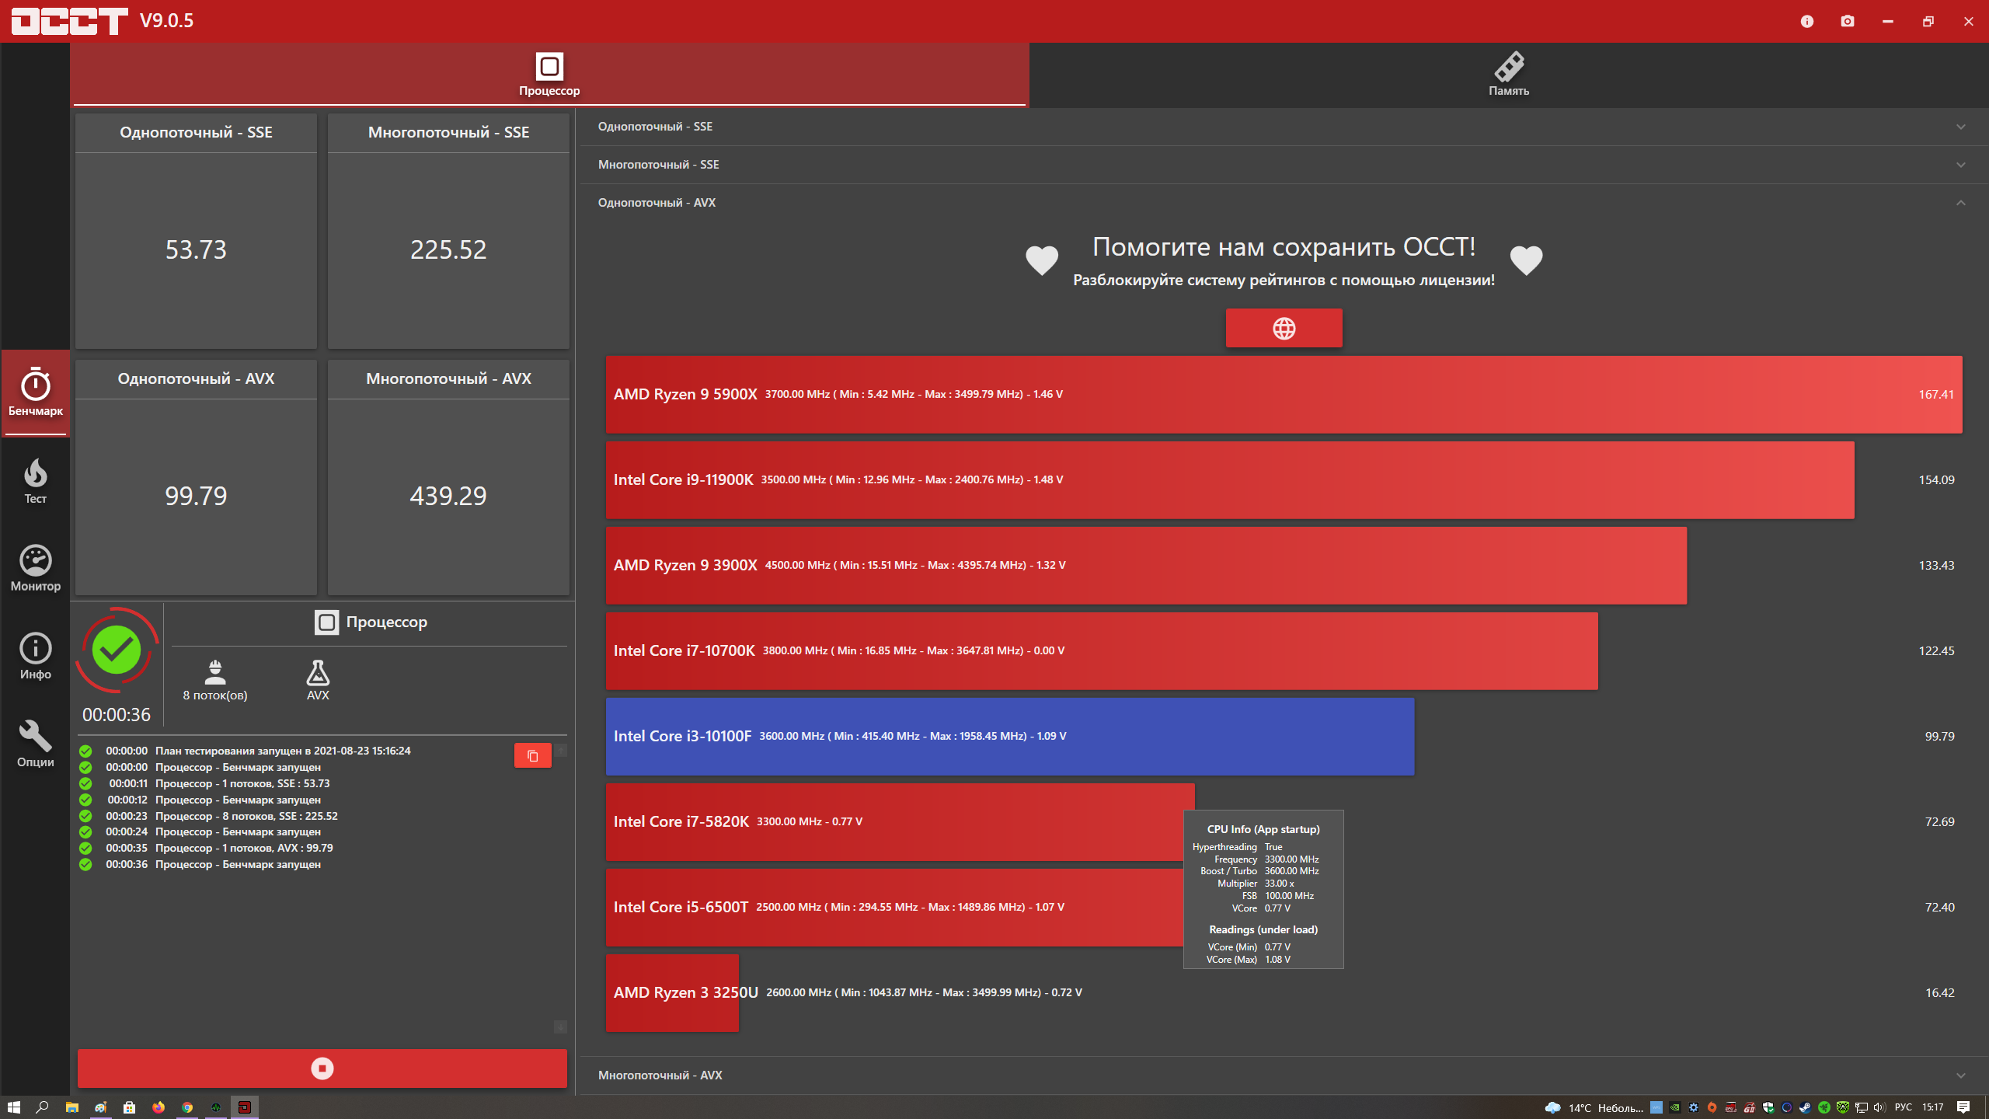Open the Windows notification center

coord(1963,1107)
